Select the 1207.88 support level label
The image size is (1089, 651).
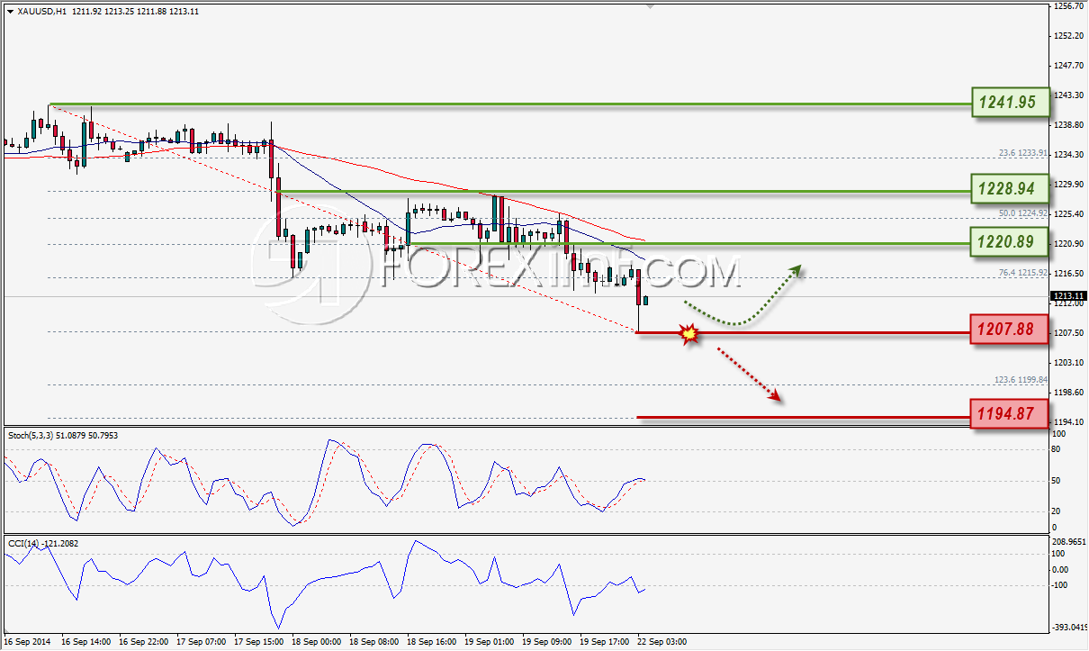coord(1011,330)
